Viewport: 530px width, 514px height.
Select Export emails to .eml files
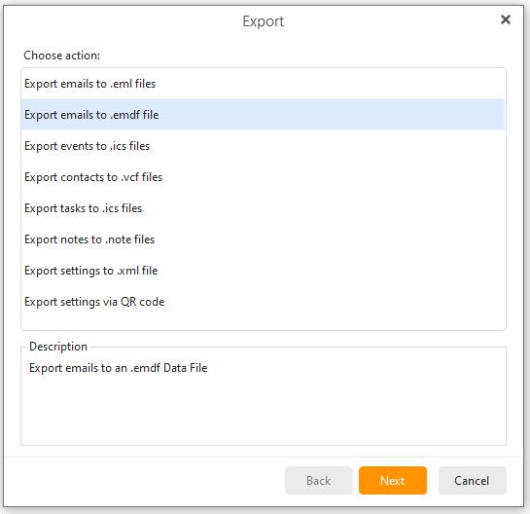(263, 84)
